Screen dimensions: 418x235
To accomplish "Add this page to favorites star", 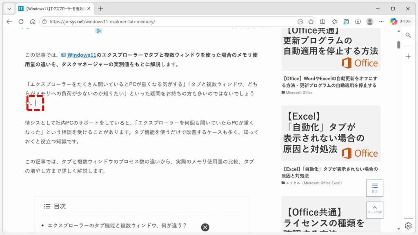I will pos(311,22).
